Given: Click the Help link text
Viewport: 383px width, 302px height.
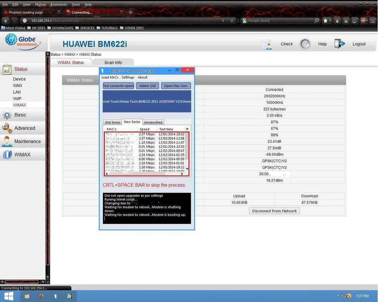Looking at the screenshot, I should pos(322,44).
